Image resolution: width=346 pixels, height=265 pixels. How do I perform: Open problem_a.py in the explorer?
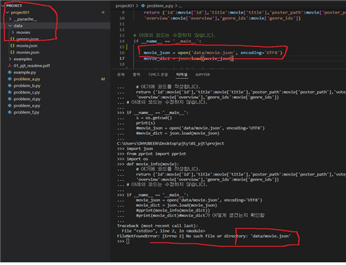pyautogui.click(x=27, y=79)
